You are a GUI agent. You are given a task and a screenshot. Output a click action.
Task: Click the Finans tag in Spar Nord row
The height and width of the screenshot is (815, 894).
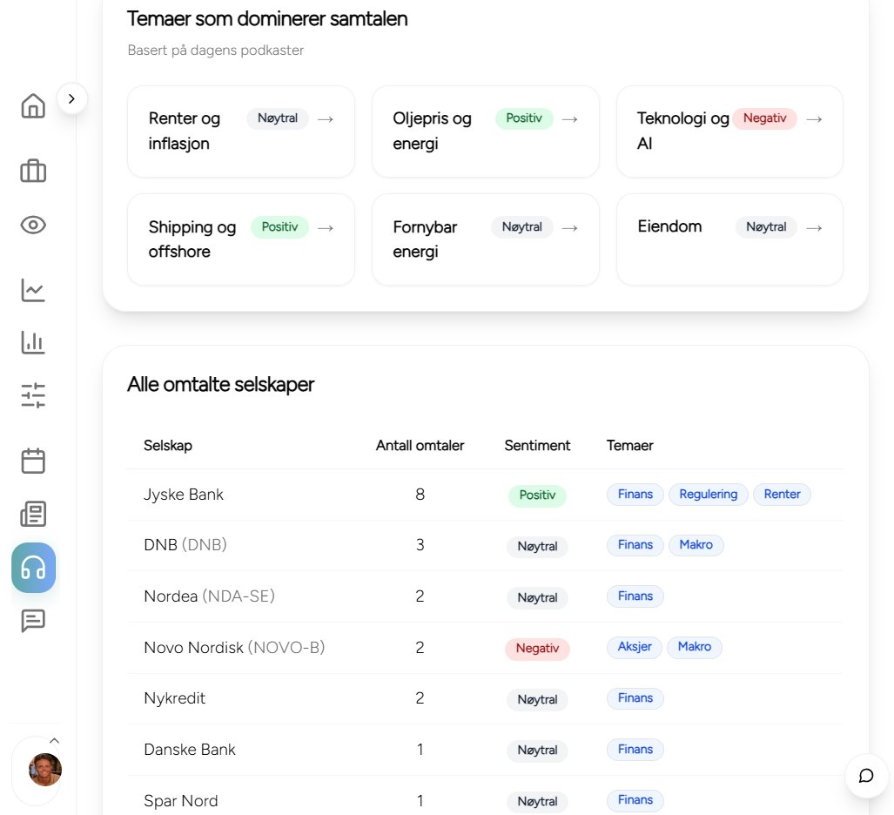click(635, 801)
